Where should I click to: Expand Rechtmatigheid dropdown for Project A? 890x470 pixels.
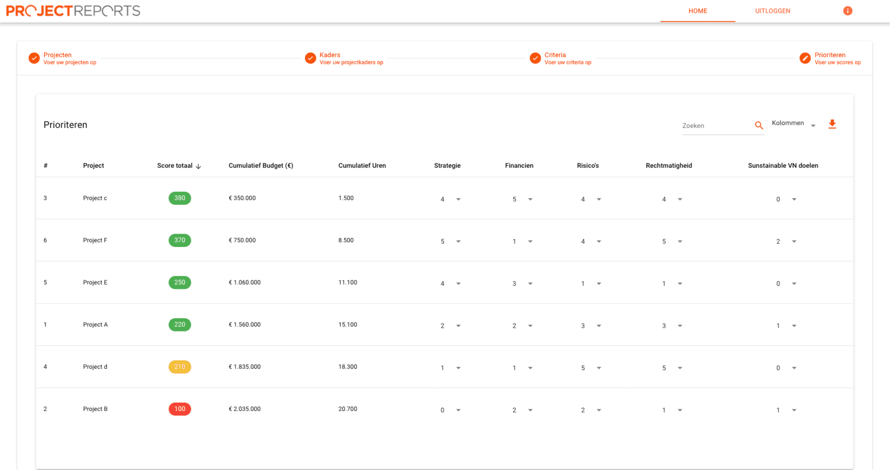point(672,326)
